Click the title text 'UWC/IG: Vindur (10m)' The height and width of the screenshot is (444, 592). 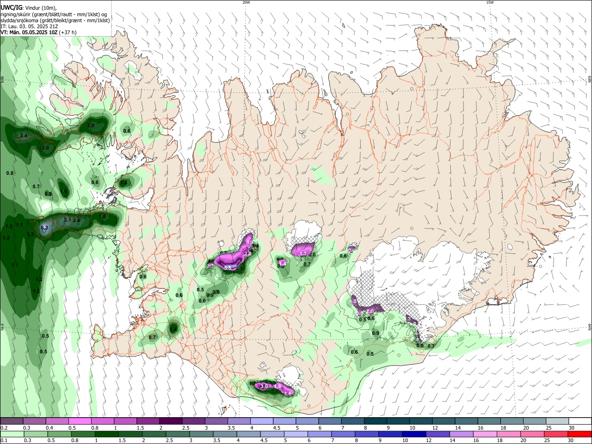(28, 7)
